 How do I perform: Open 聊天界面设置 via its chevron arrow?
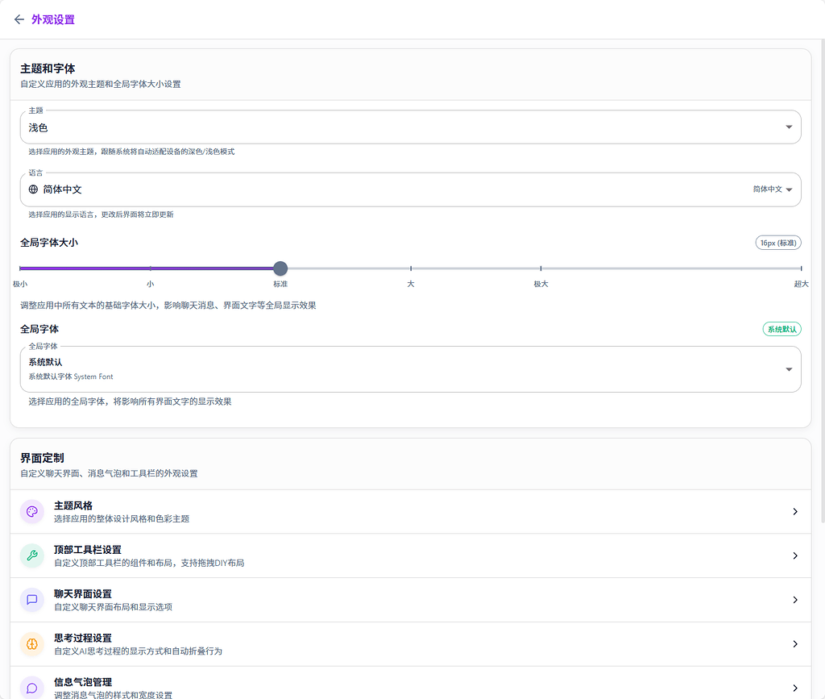pyautogui.click(x=795, y=600)
